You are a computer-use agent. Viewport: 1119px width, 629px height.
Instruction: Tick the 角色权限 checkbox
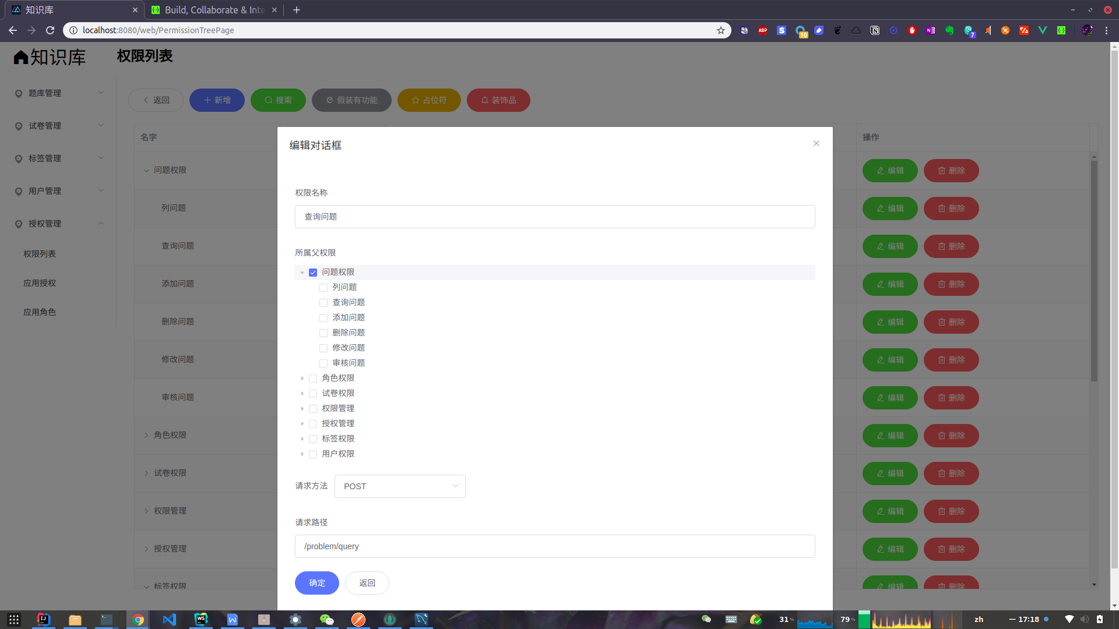click(313, 379)
